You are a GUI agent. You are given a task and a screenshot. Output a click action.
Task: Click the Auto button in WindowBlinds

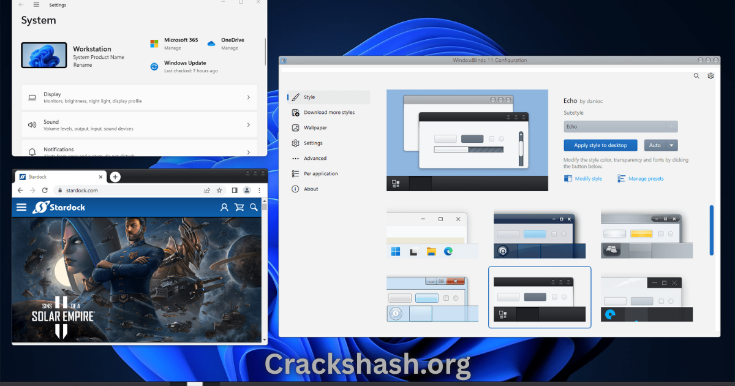click(x=655, y=145)
